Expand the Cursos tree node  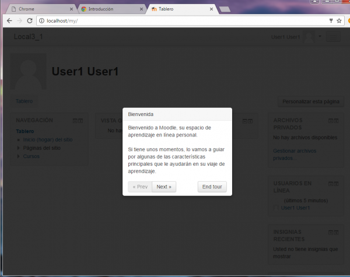click(x=19, y=156)
